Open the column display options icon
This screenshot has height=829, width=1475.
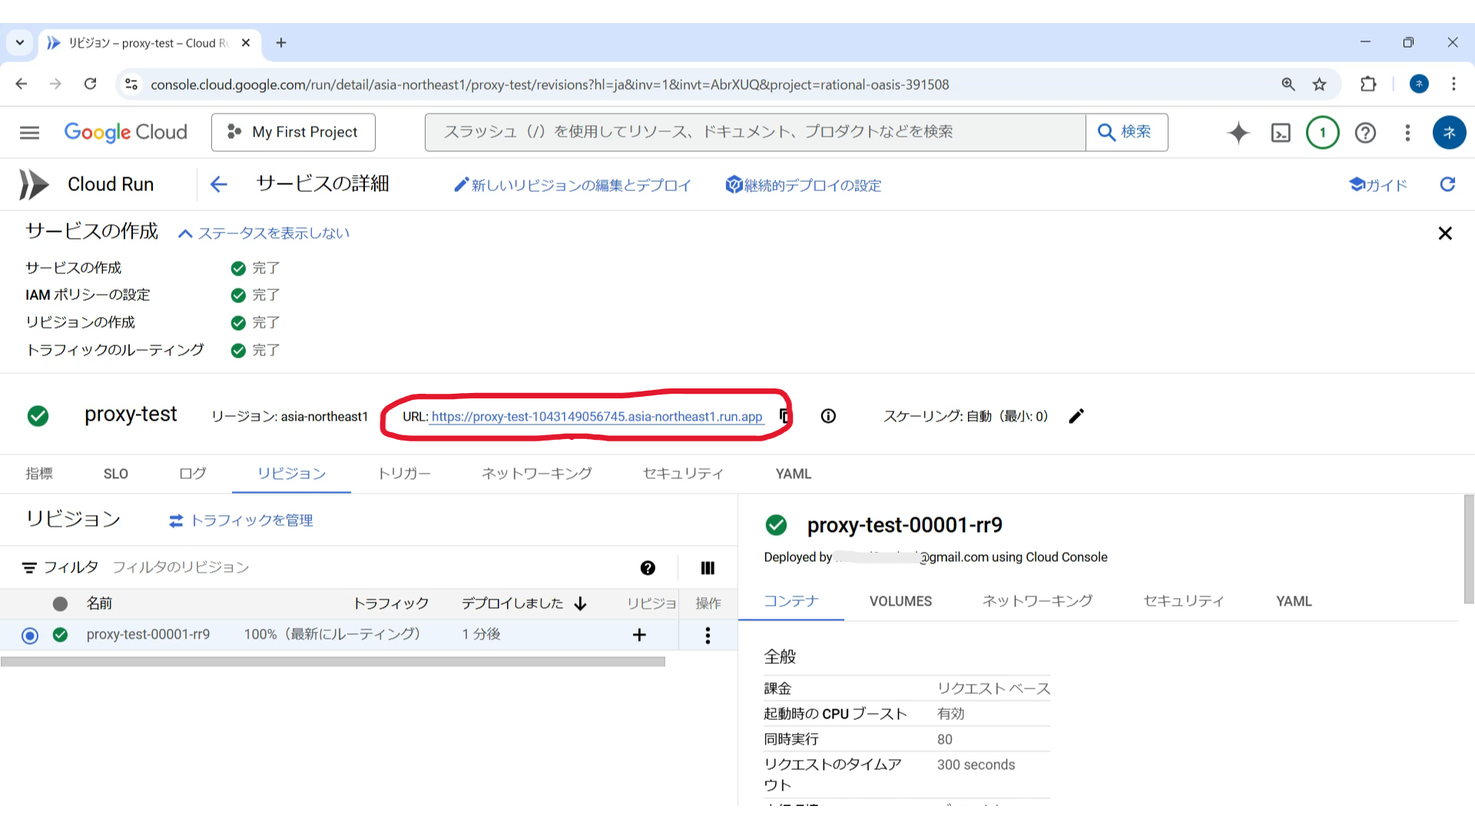coord(708,568)
